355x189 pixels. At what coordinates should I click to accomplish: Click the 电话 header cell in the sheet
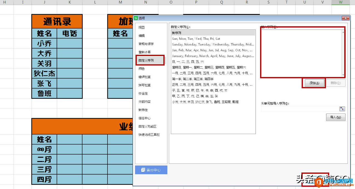(70, 33)
